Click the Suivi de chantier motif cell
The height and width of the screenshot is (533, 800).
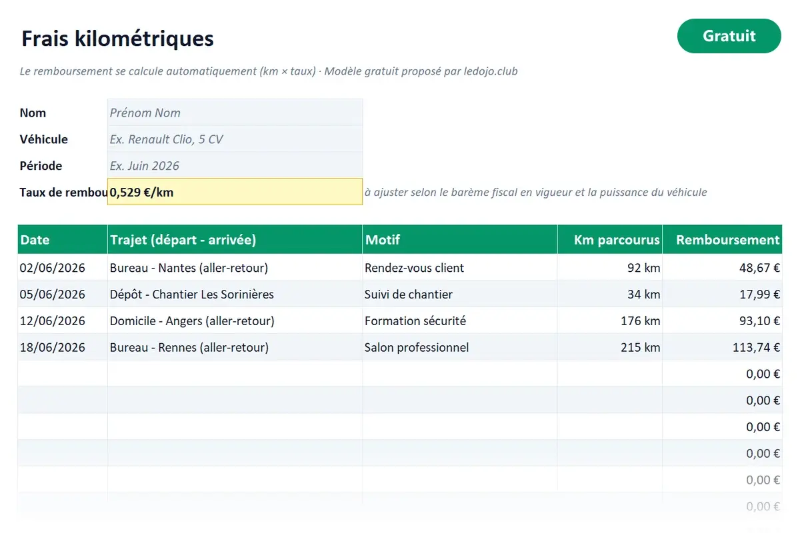tap(460, 294)
